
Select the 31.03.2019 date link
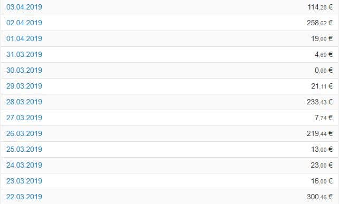(24, 54)
